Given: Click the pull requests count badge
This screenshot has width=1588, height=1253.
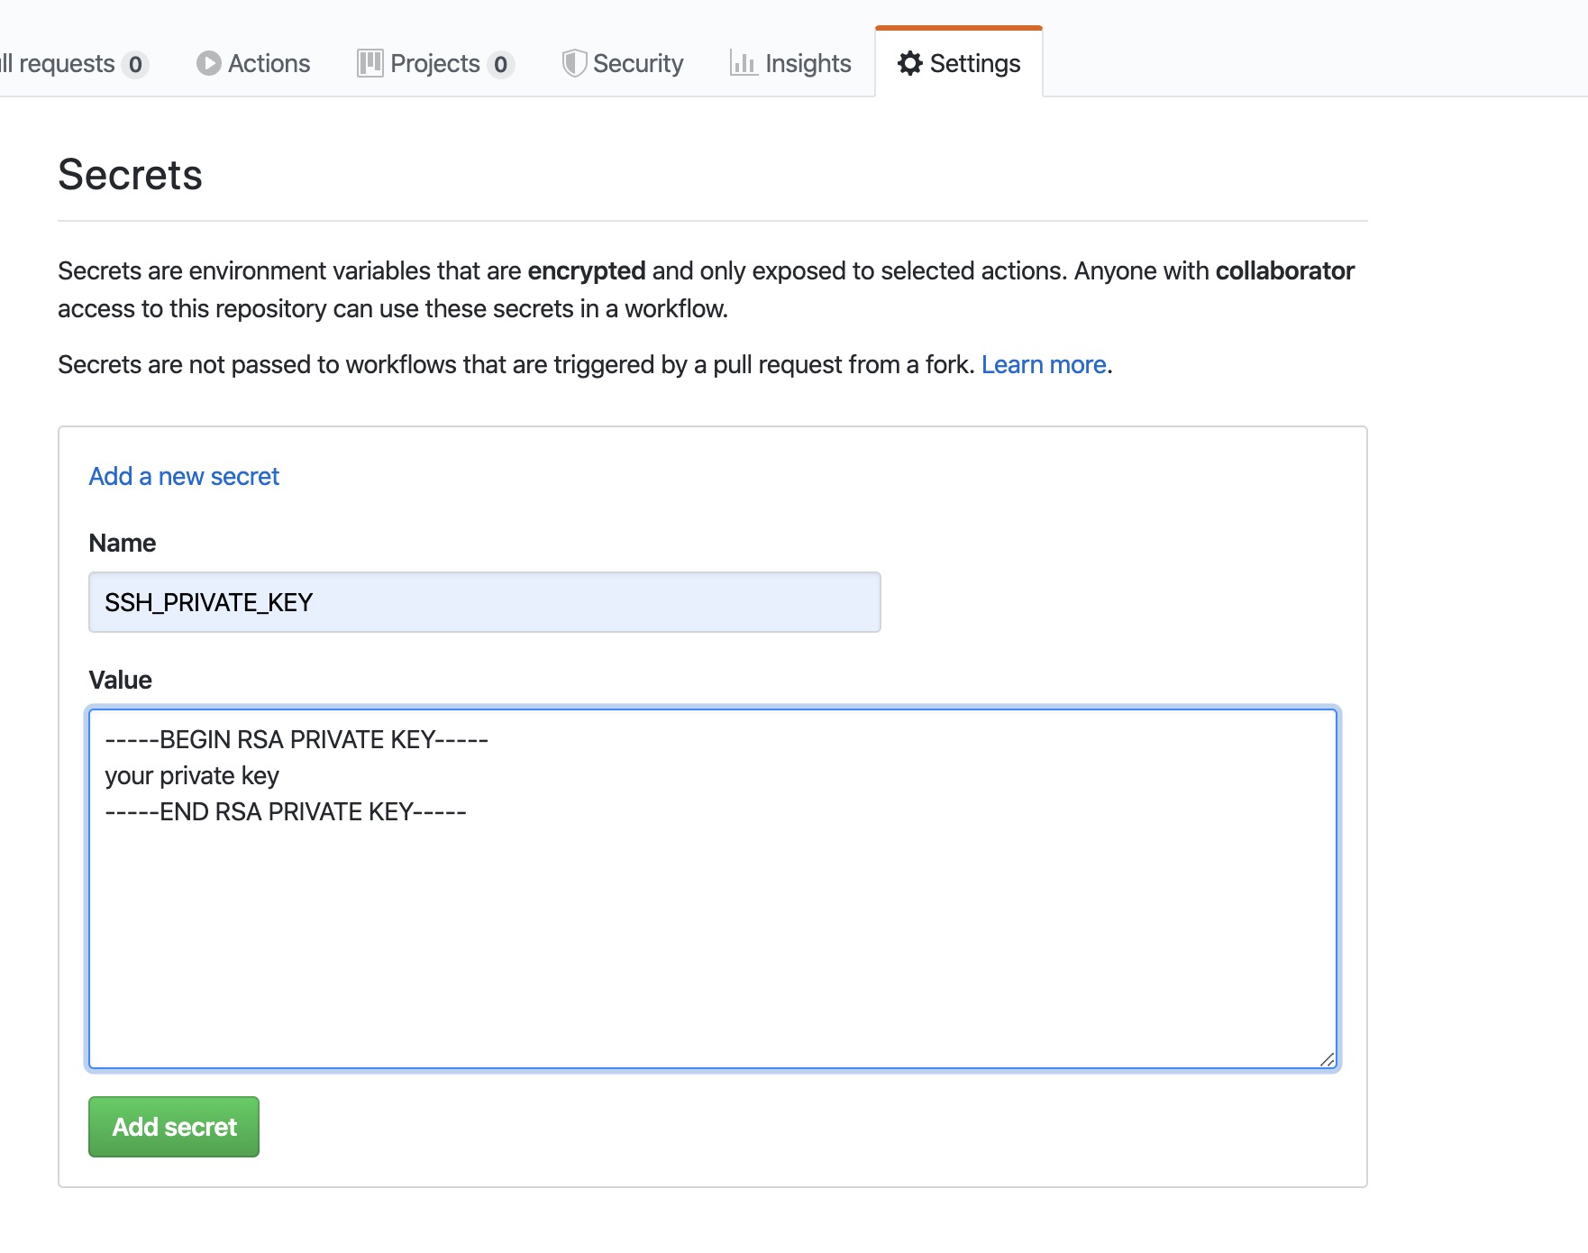Looking at the screenshot, I should click(x=135, y=64).
